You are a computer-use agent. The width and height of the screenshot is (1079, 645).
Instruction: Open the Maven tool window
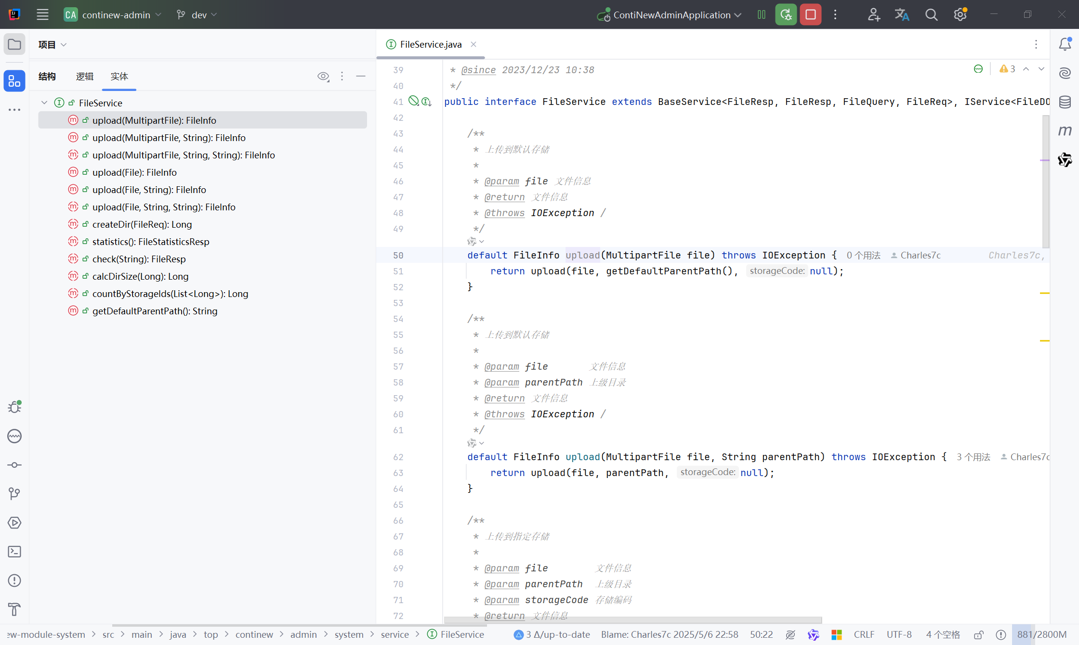[x=1065, y=130]
